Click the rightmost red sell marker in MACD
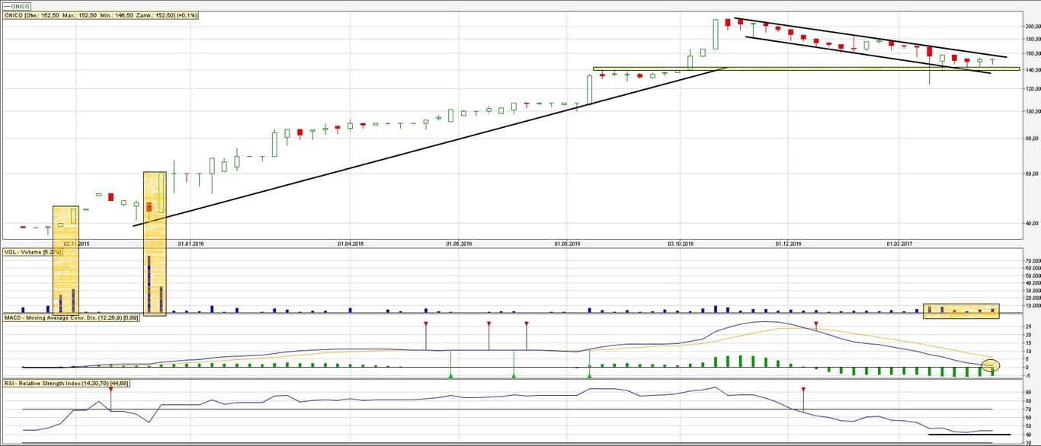Viewport: 1041px width, 446px height. click(x=816, y=325)
